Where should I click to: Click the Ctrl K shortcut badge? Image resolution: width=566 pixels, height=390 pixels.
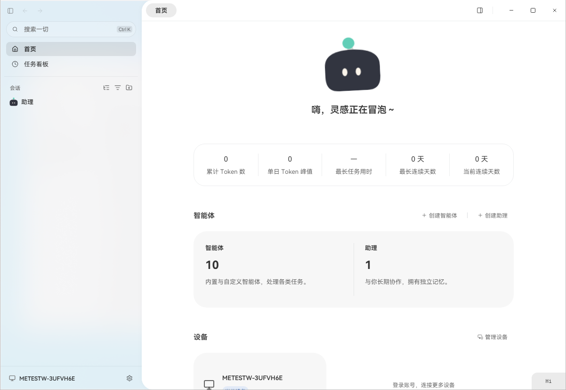coord(124,29)
